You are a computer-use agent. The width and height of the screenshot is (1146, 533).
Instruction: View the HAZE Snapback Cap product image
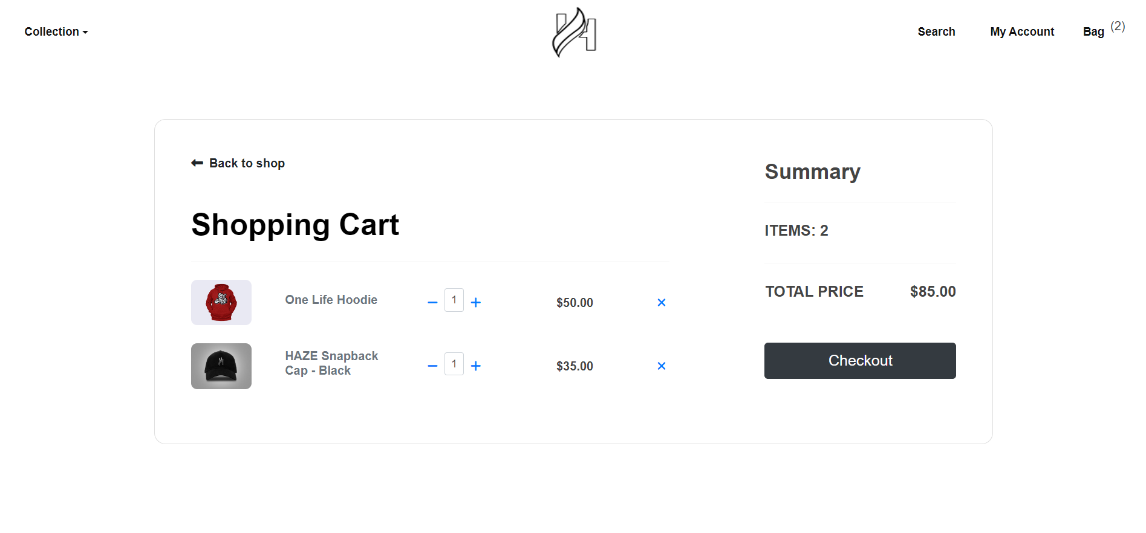[221, 366]
